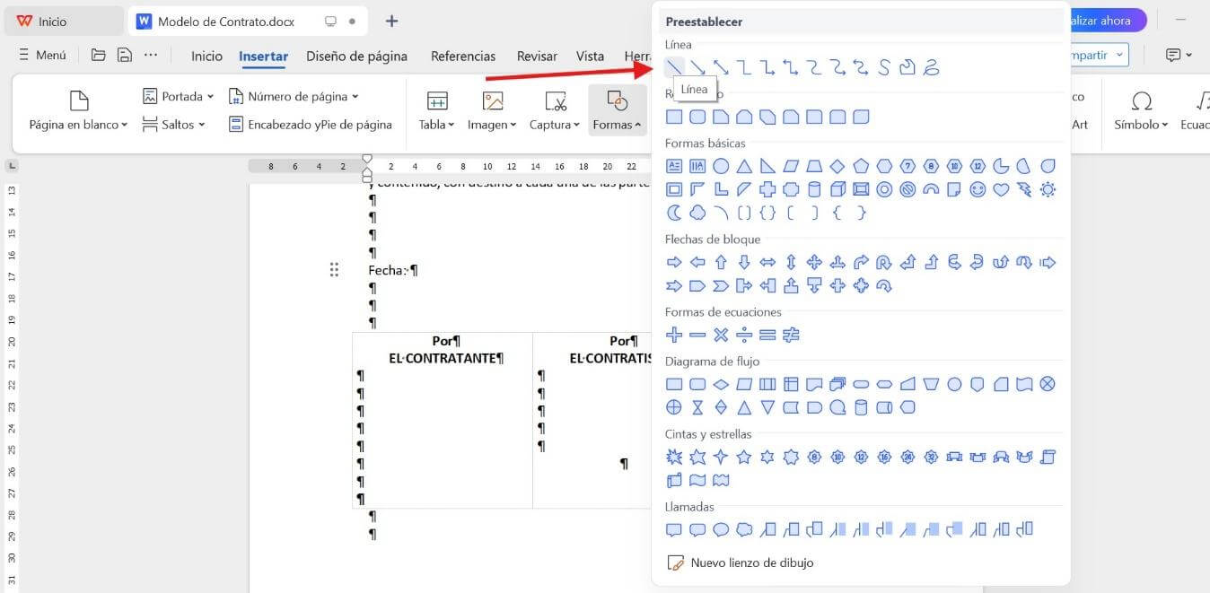Select a star from Cintas y estrellas
This screenshot has height=593, width=1210.
coord(743,457)
